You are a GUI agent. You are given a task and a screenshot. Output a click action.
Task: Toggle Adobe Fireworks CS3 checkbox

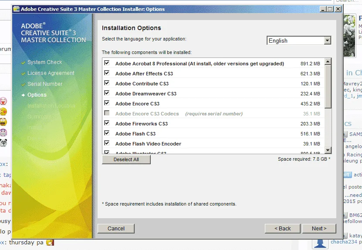[107, 123]
